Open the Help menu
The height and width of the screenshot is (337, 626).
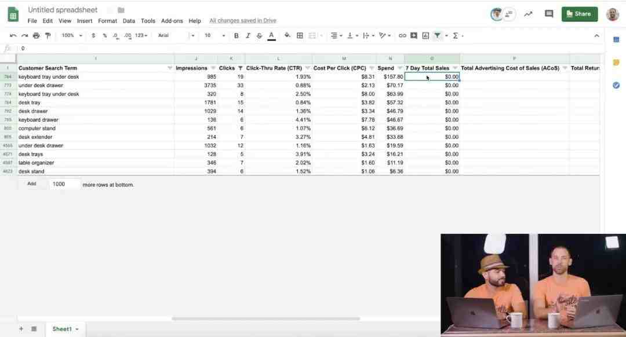click(x=194, y=21)
